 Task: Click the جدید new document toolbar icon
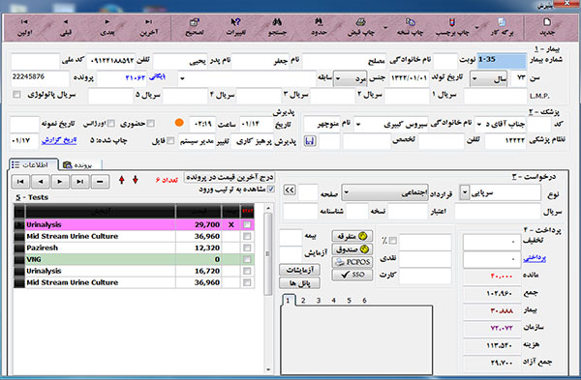[547, 27]
